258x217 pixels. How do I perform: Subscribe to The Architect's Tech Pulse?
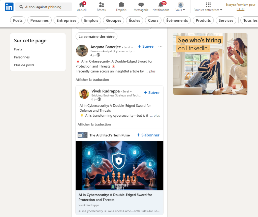pos(148,135)
